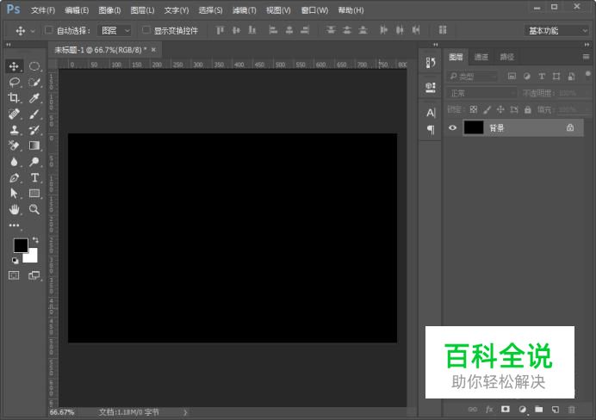Pick the Crop tool
The height and width of the screenshot is (420, 596).
(14, 98)
